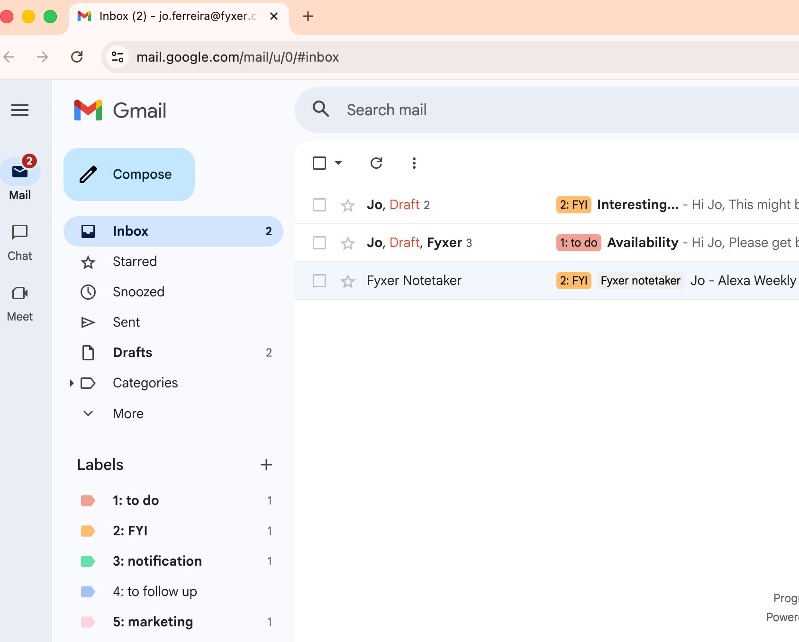Open the Mail section icon
This screenshot has width=799, height=642.
(x=20, y=172)
